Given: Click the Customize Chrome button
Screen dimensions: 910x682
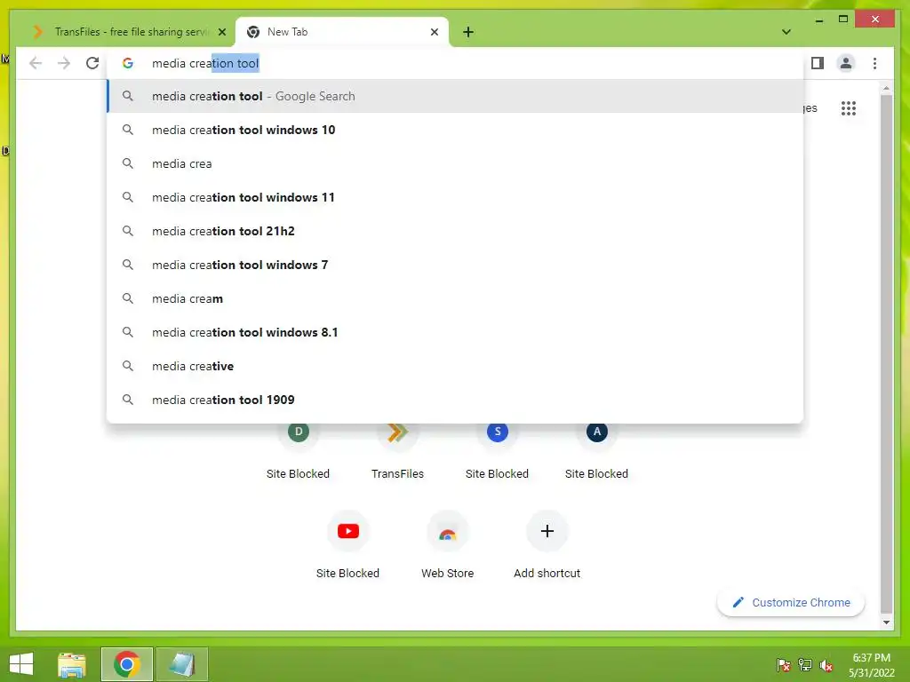Looking at the screenshot, I should 790,603.
